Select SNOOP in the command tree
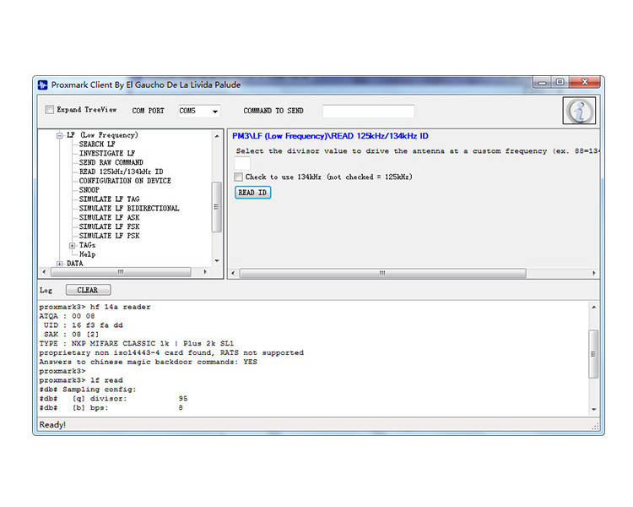Screen dimensions: 633x507 [x=89, y=190]
